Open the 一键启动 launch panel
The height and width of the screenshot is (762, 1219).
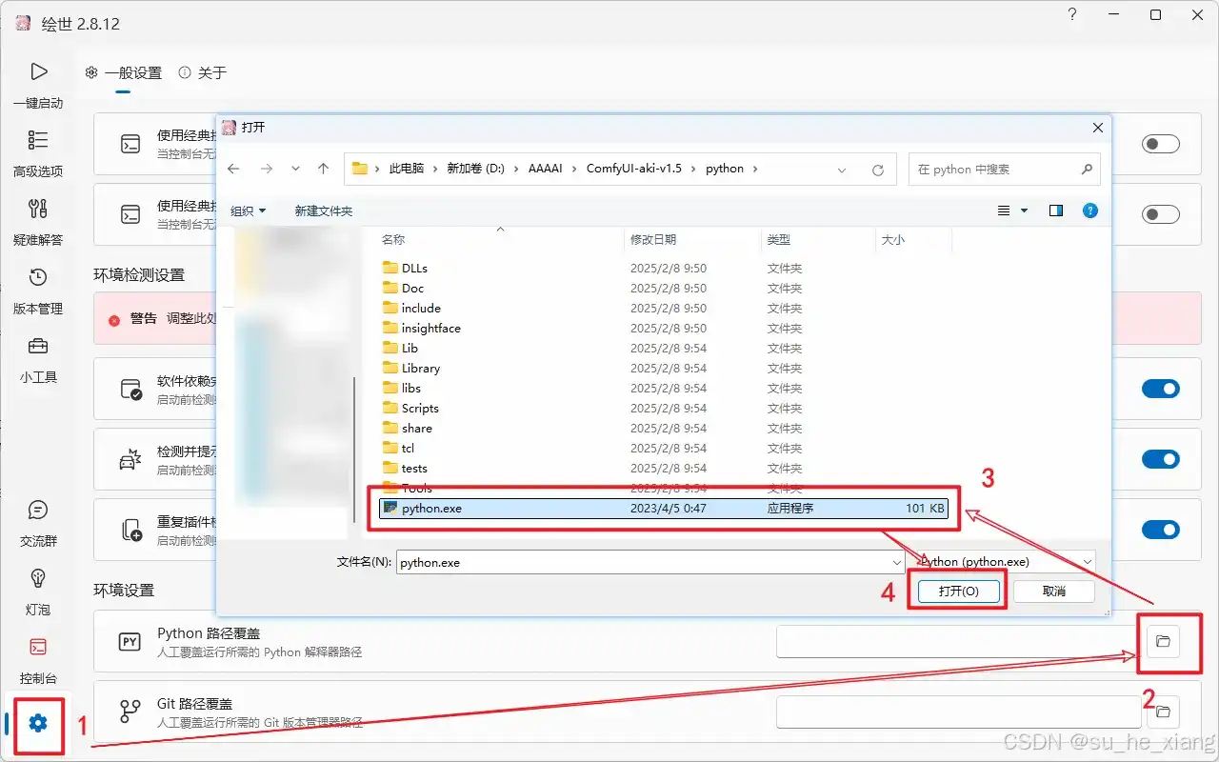tap(38, 84)
